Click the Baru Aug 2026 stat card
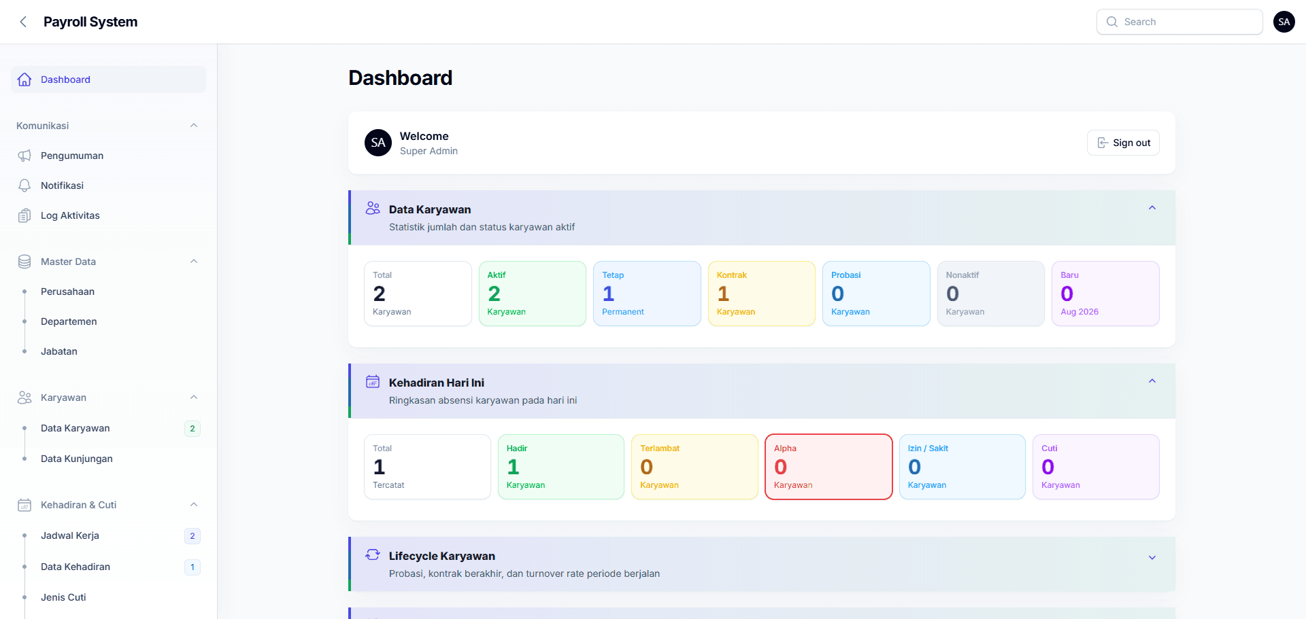This screenshot has width=1306, height=619. (1105, 294)
